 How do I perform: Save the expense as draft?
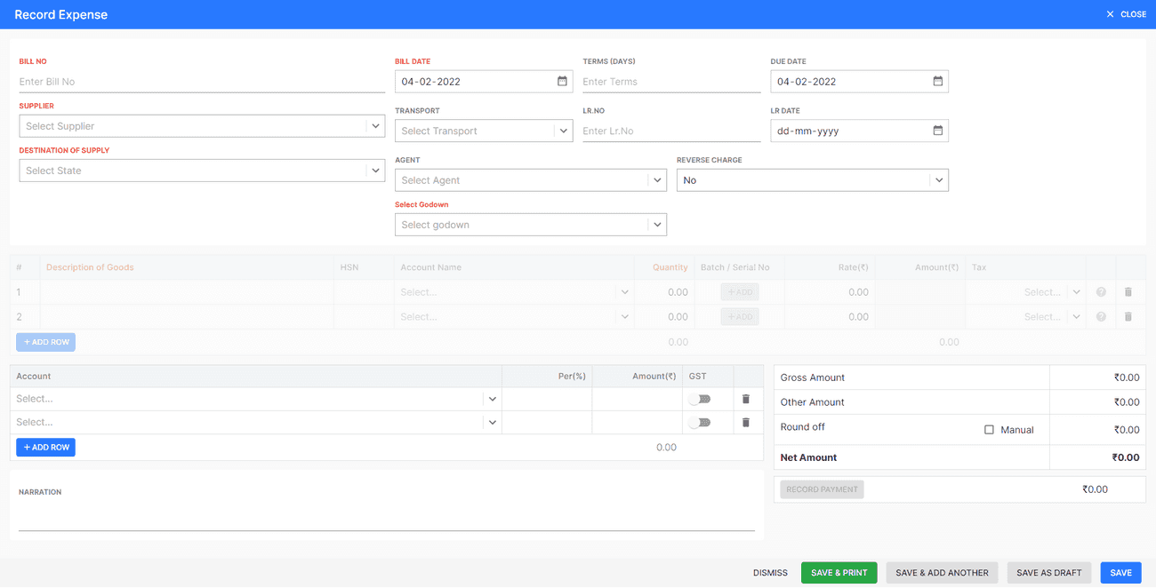tap(1048, 572)
